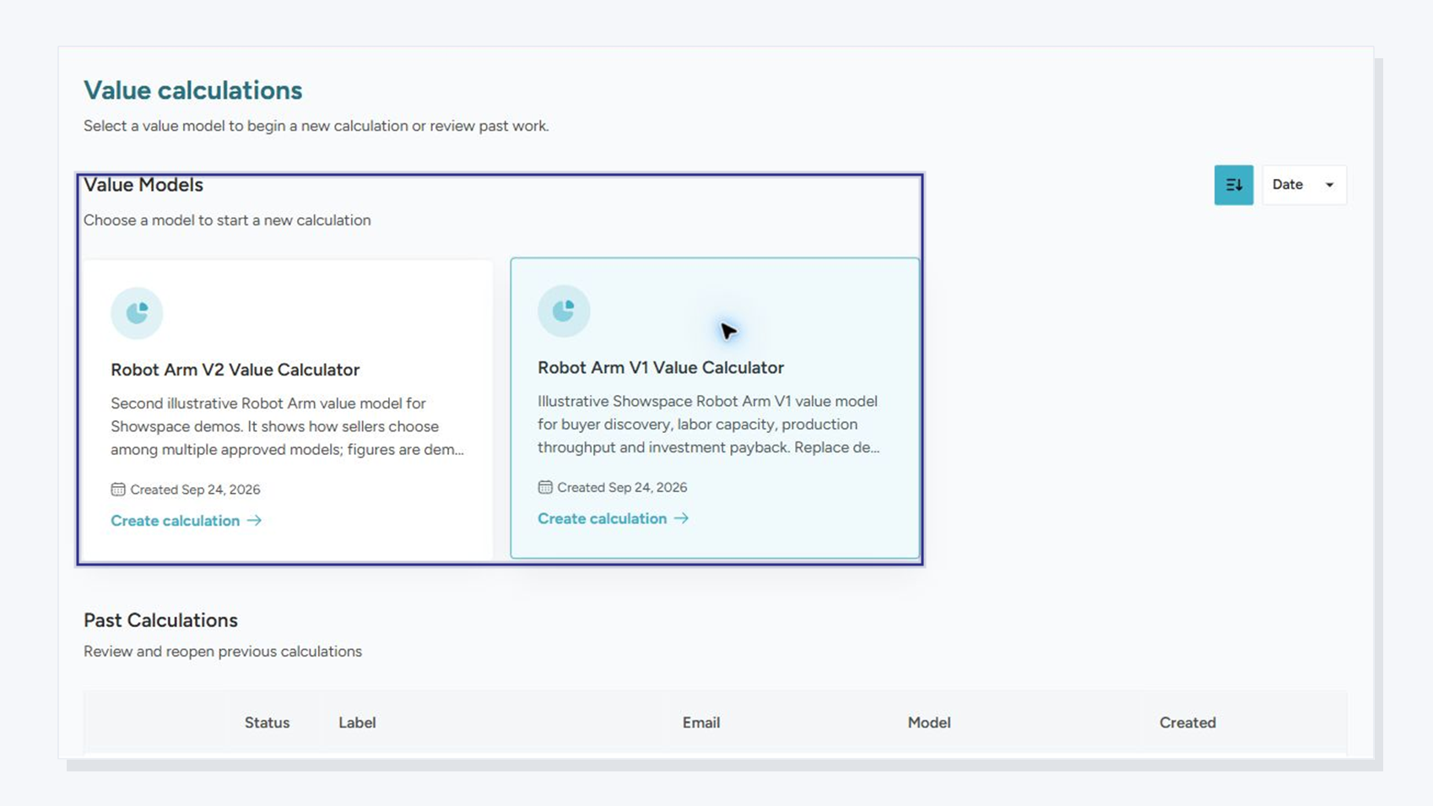Click Created Sep 24, 2026 on V1 card
Viewport: 1433px width, 806px height.
(622, 487)
